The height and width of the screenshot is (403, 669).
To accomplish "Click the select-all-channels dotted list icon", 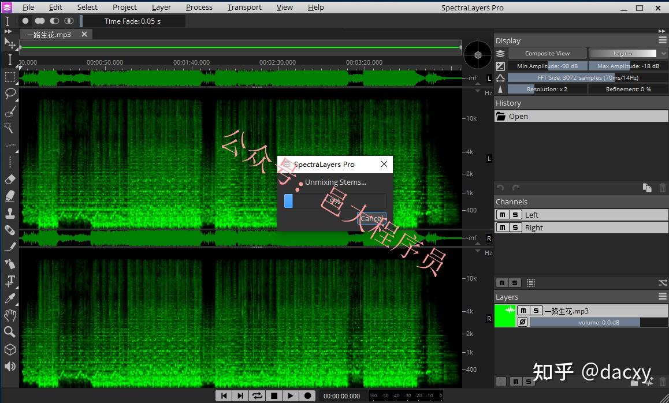I will click(x=531, y=283).
